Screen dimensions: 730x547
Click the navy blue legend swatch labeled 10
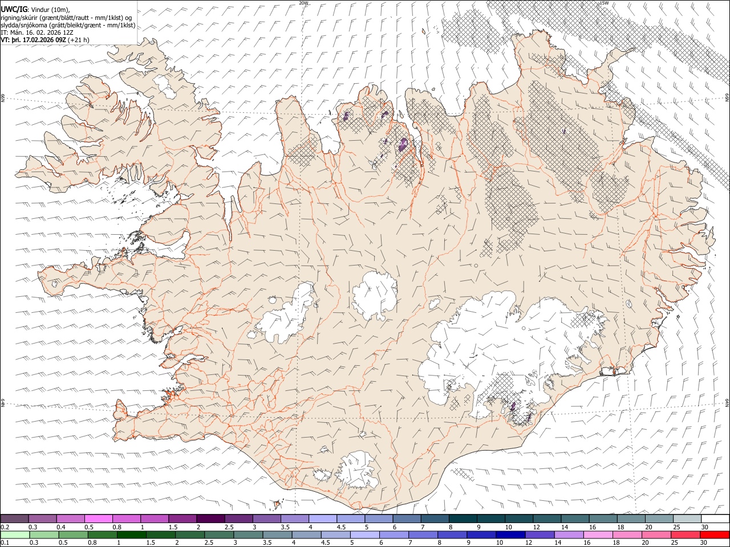pyautogui.click(x=510, y=534)
